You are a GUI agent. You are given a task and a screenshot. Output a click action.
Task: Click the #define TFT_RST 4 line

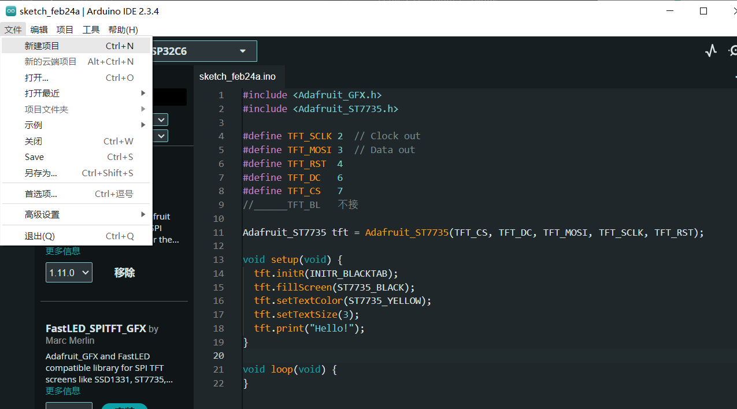293,163
